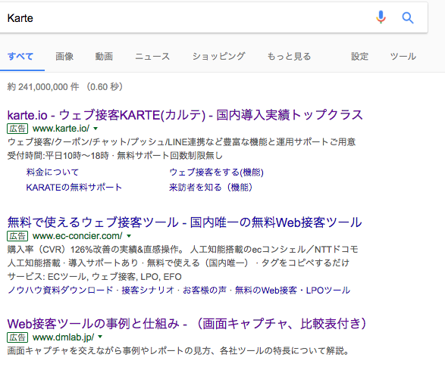Switch to the 動画 tab

click(104, 56)
